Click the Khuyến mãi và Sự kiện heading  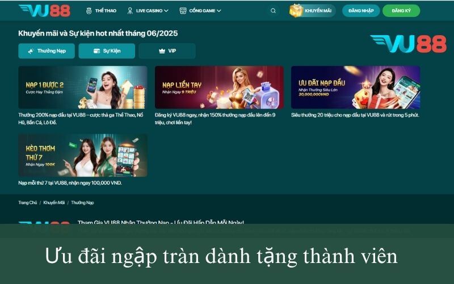(x=98, y=34)
